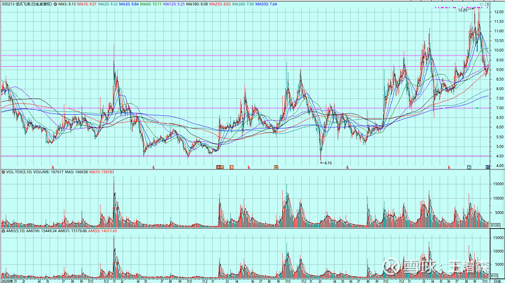Open the teal event marker near chart's right end
505x283 pixels.
tap(469, 167)
